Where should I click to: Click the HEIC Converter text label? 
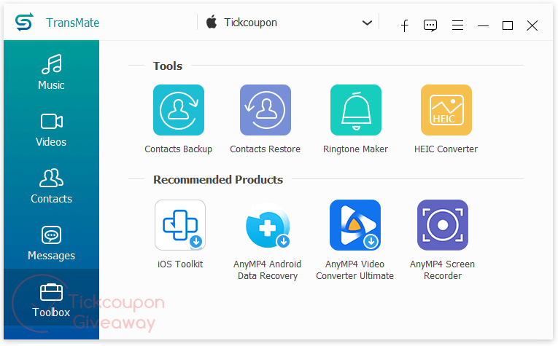click(x=446, y=149)
